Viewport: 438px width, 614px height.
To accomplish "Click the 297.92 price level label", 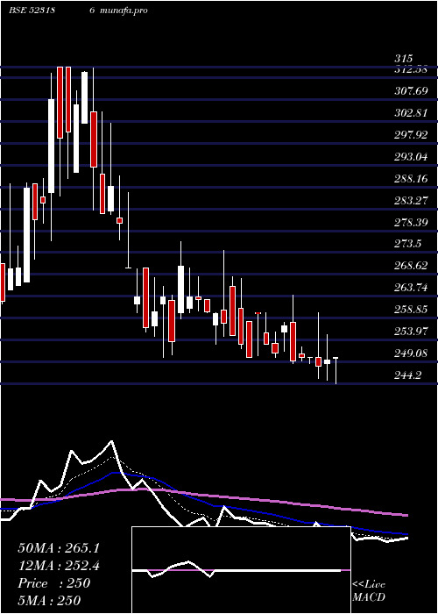I will pyautogui.click(x=411, y=135).
